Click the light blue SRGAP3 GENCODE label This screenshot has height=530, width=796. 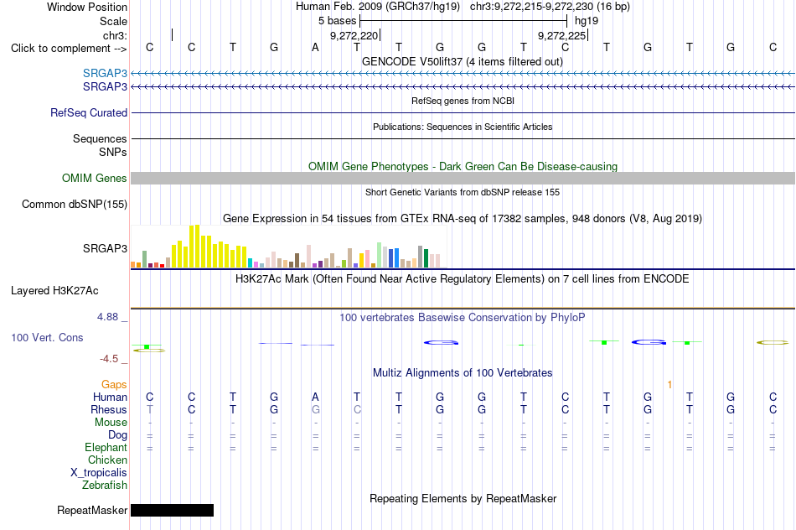[105, 73]
